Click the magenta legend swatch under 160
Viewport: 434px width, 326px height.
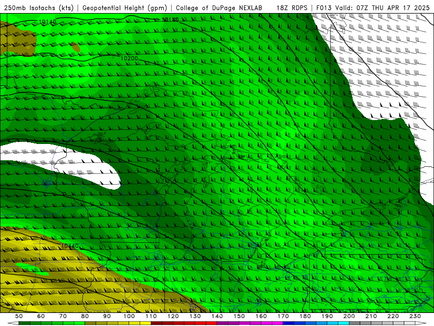(x=266, y=323)
